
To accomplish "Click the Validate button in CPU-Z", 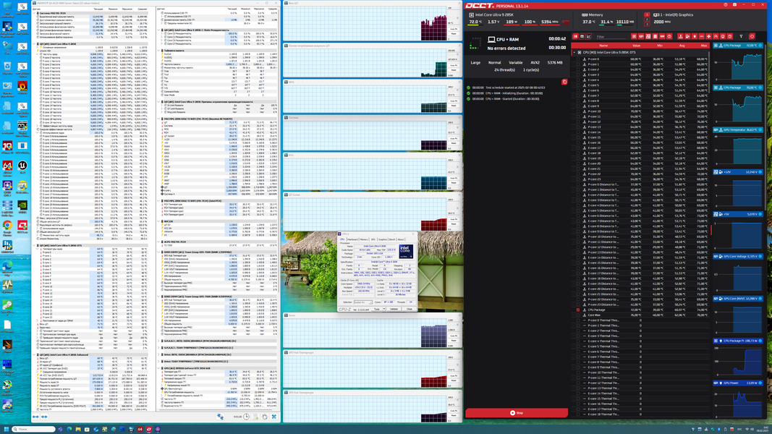I will [x=394, y=309].
